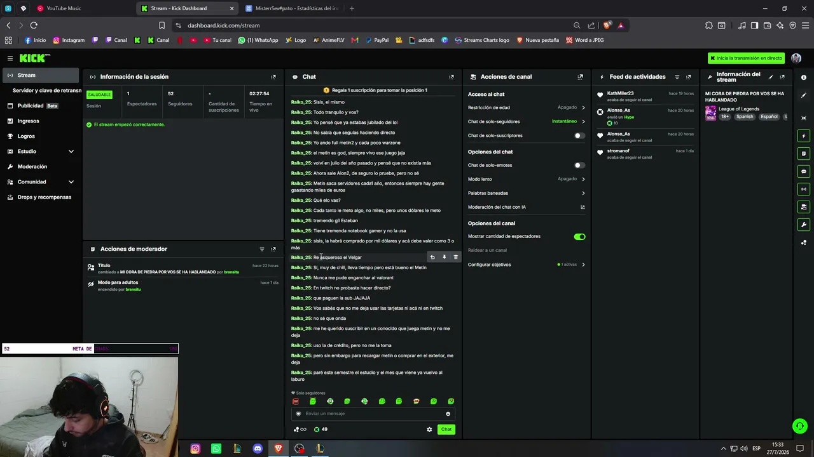Click the League of Legends category thumbnail
This screenshot has width=814, height=457.
click(x=710, y=113)
